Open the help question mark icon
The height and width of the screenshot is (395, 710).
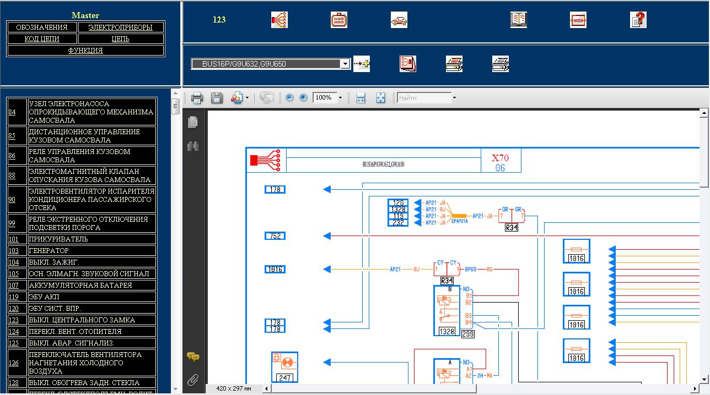point(638,20)
